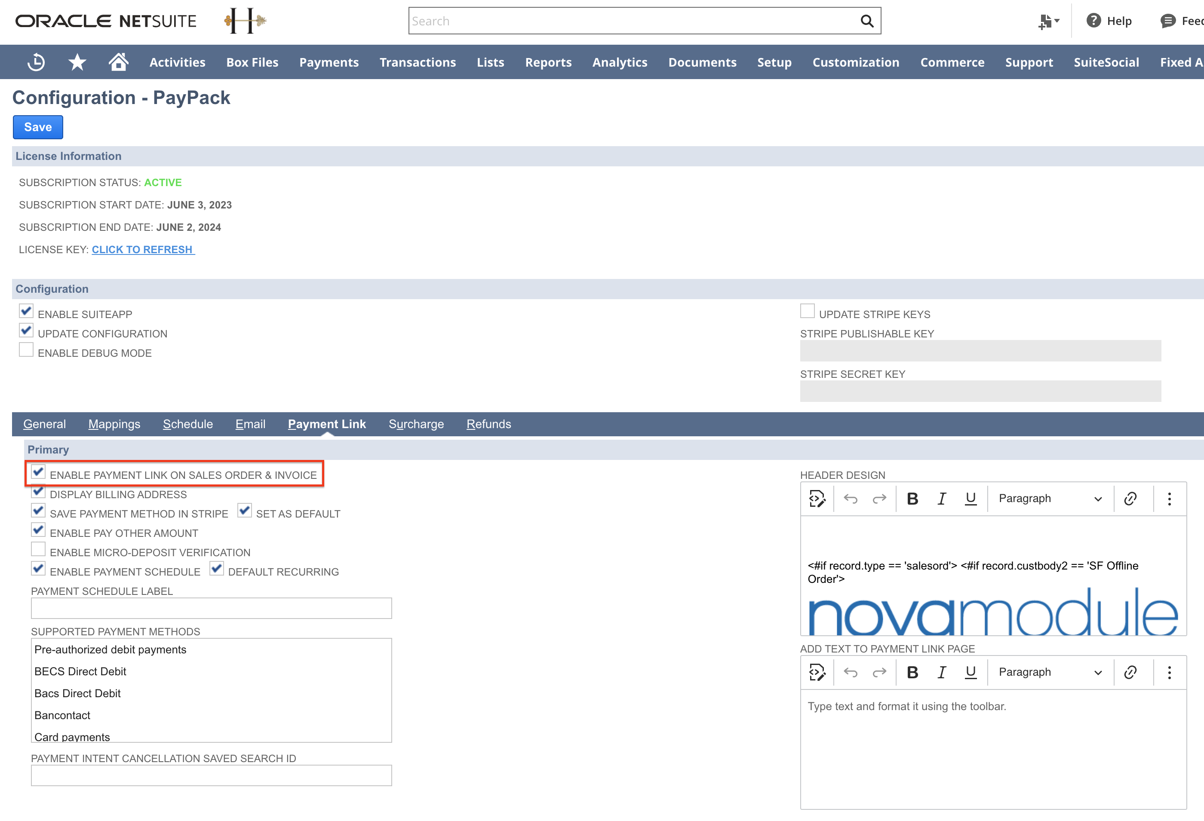
Task: Open Paragraph style dropdown in Header Design
Action: tap(1050, 499)
